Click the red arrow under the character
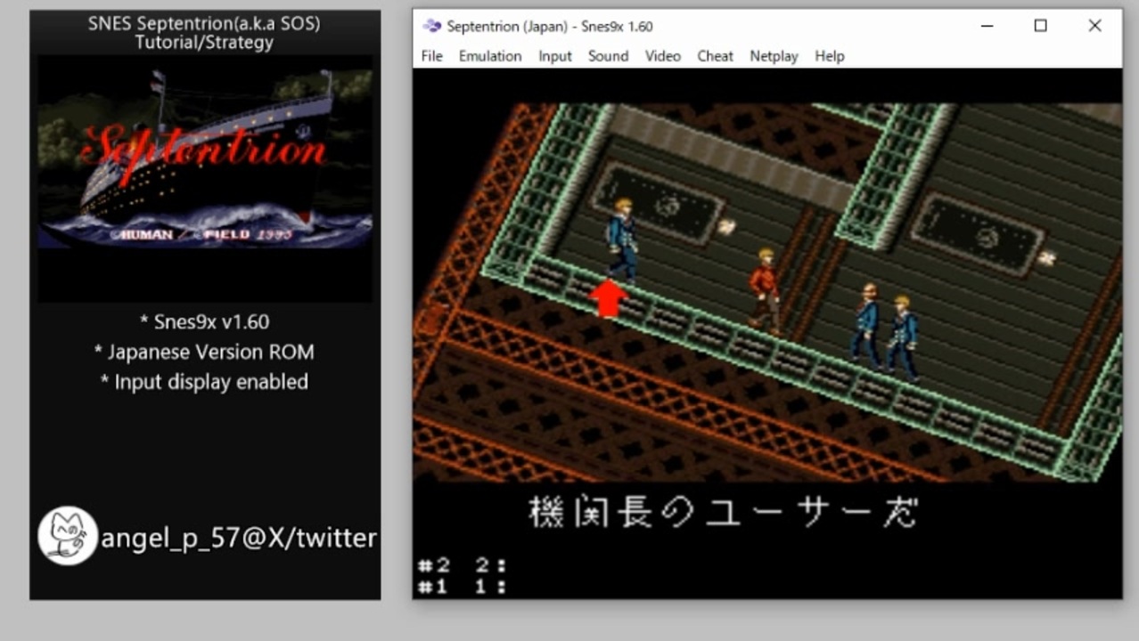 click(609, 298)
